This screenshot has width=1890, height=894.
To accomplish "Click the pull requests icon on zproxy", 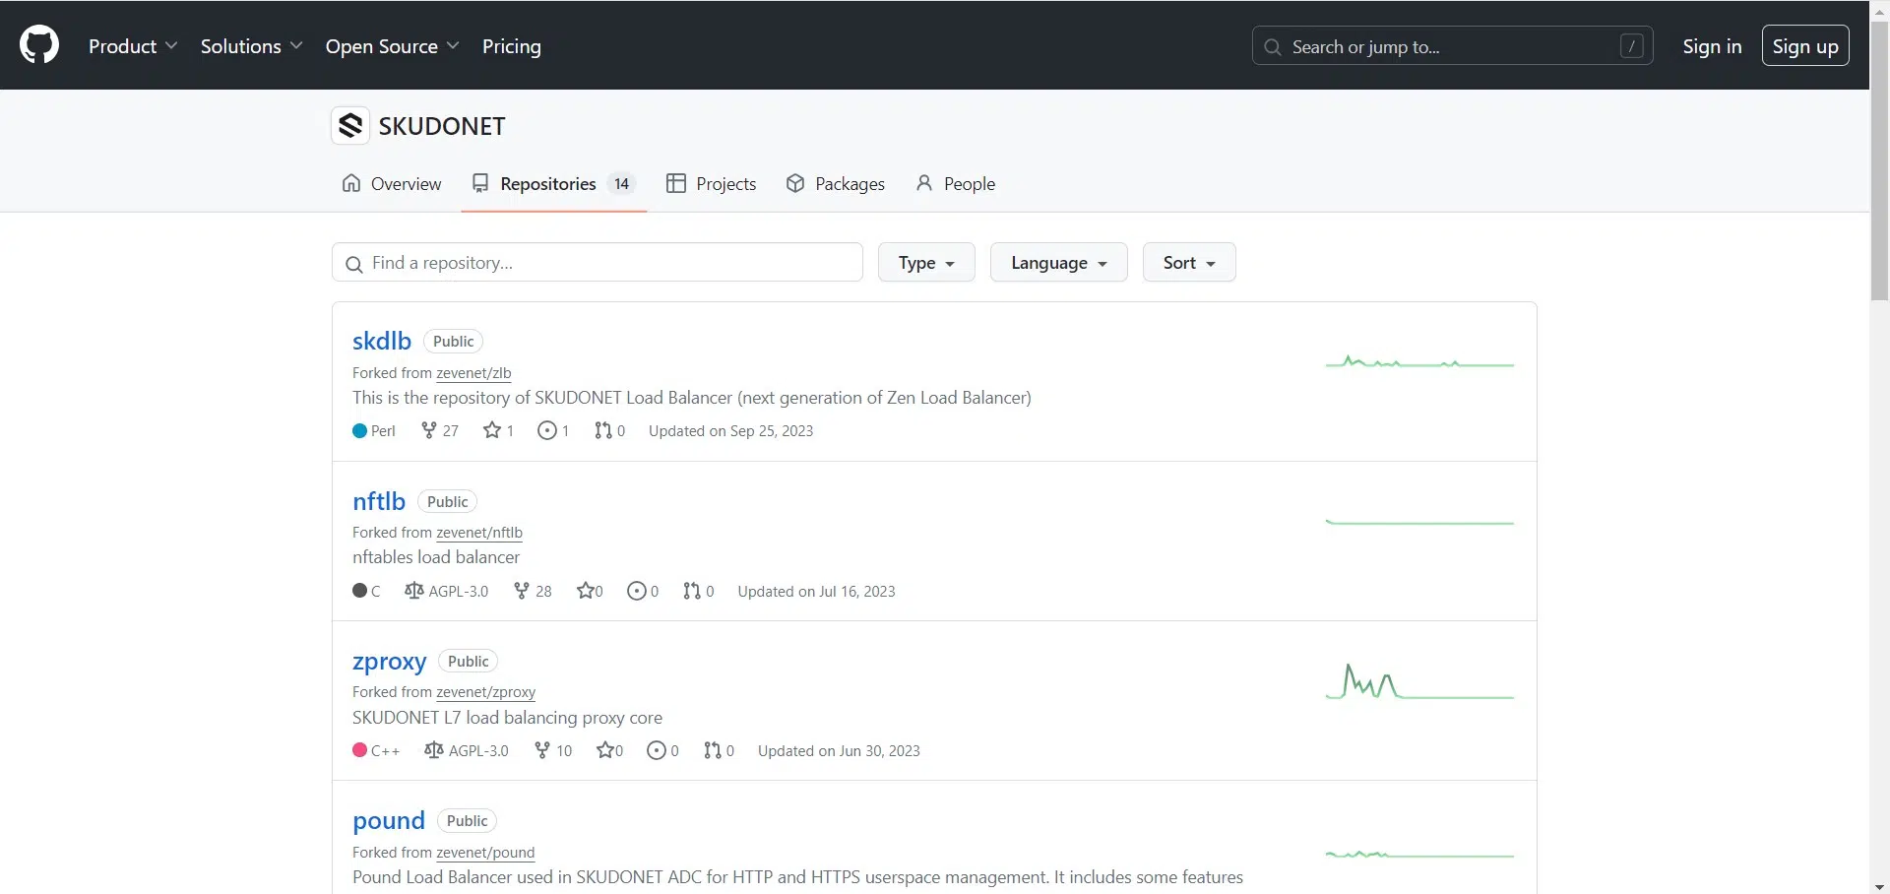I will click(x=713, y=750).
